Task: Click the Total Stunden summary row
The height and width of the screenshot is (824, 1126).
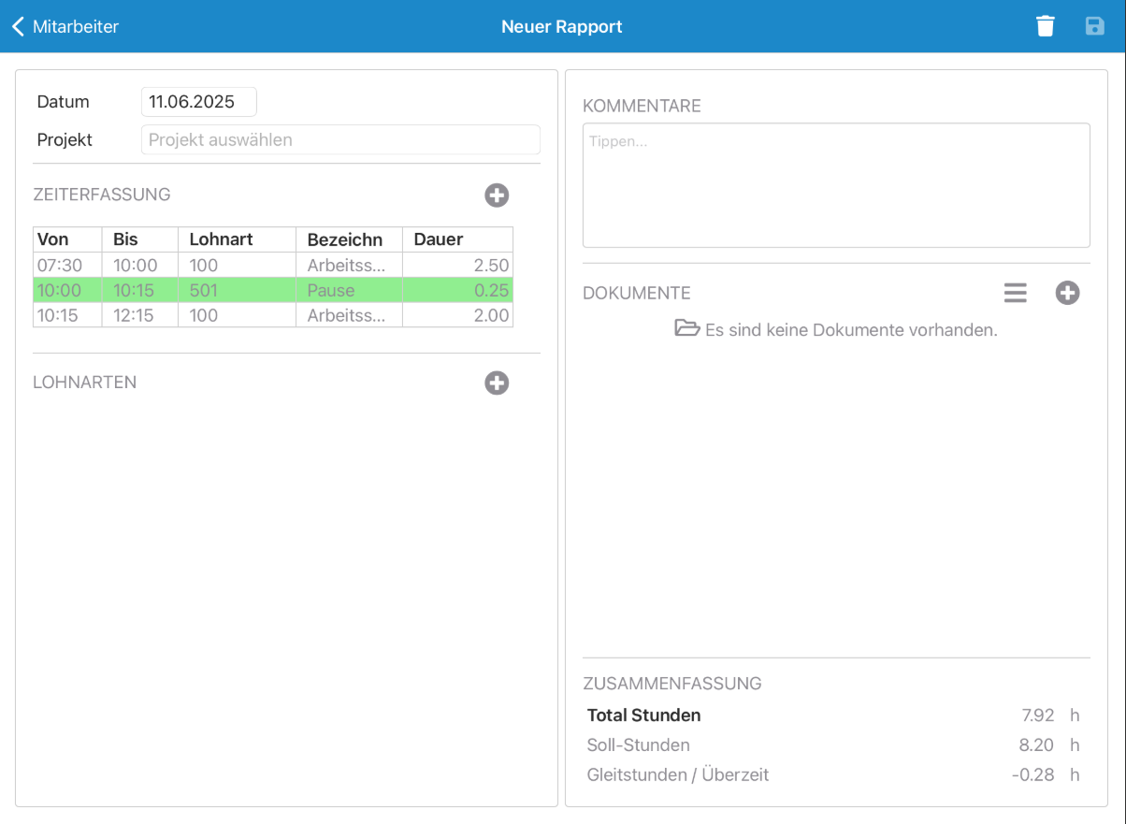Action: point(832,716)
